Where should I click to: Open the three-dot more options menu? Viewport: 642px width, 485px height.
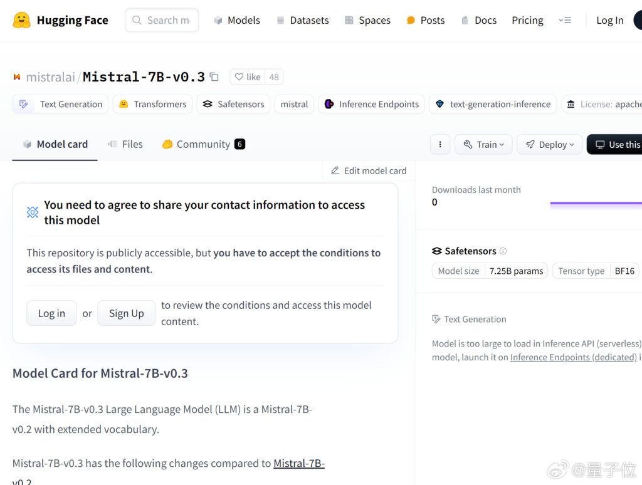pyautogui.click(x=440, y=145)
